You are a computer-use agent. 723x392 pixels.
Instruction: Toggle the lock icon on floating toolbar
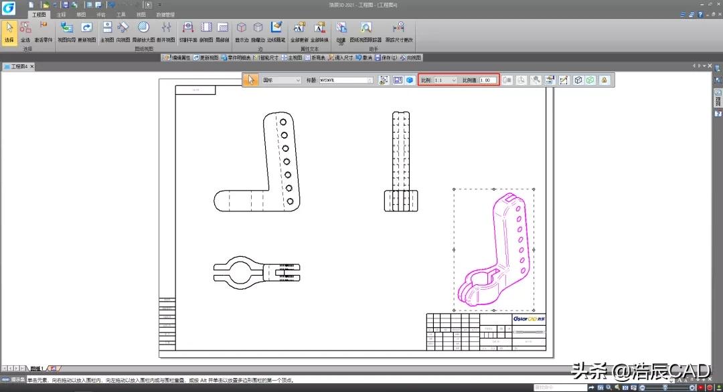click(x=604, y=80)
